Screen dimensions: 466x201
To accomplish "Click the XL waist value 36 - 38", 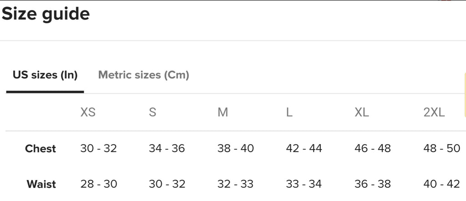I will click(373, 184).
